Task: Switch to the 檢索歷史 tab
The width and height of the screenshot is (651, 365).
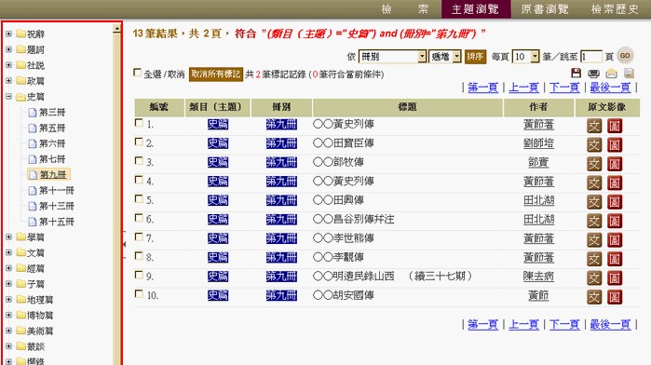Action: [615, 8]
